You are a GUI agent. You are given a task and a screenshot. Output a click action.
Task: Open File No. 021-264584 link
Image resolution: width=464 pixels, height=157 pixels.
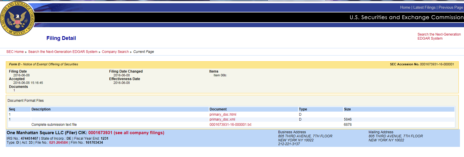pos(58,143)
